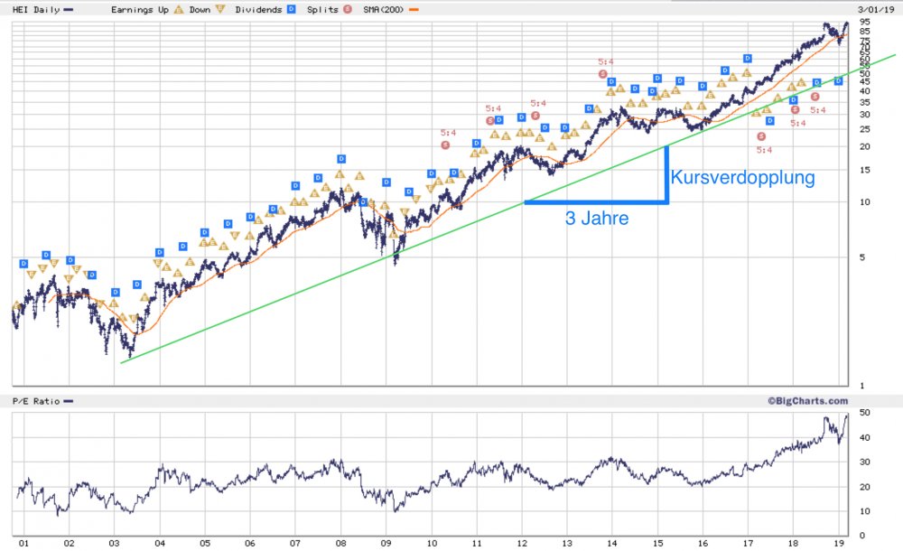The width and height of the screenshot is (903, 551).
Task: Select the orange SMA(200) line swatch
Action: click(x=414, y=9)
